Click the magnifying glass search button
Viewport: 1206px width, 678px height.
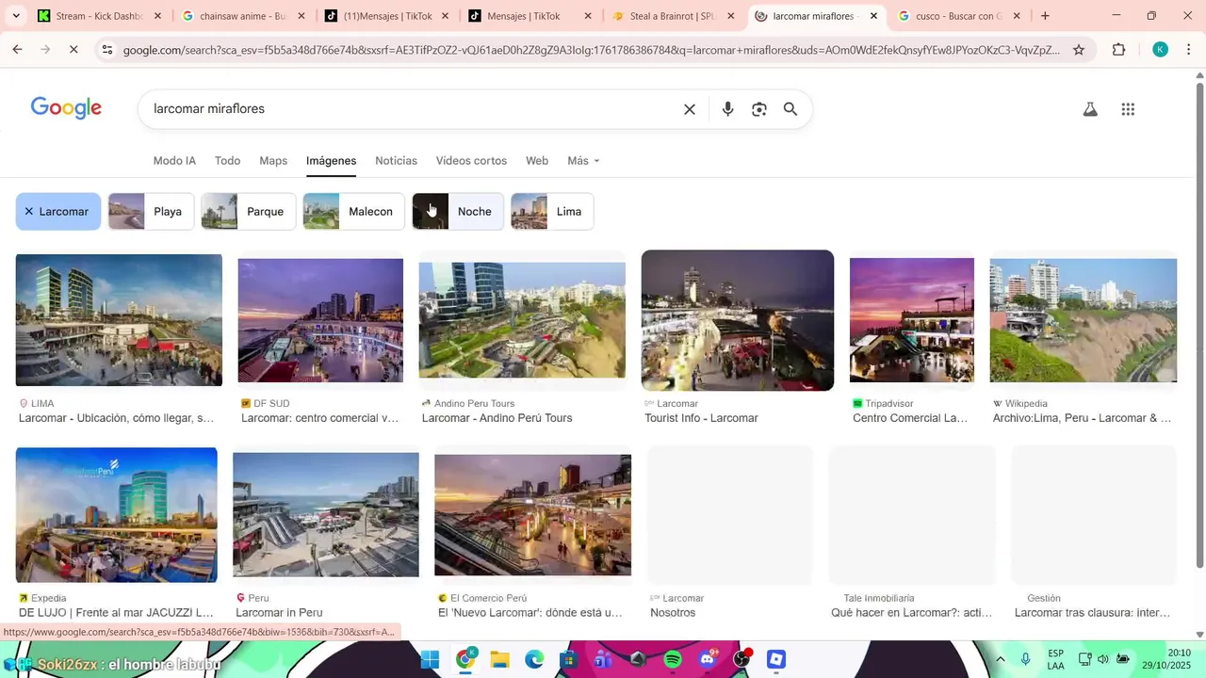click(x=790, y=109)
